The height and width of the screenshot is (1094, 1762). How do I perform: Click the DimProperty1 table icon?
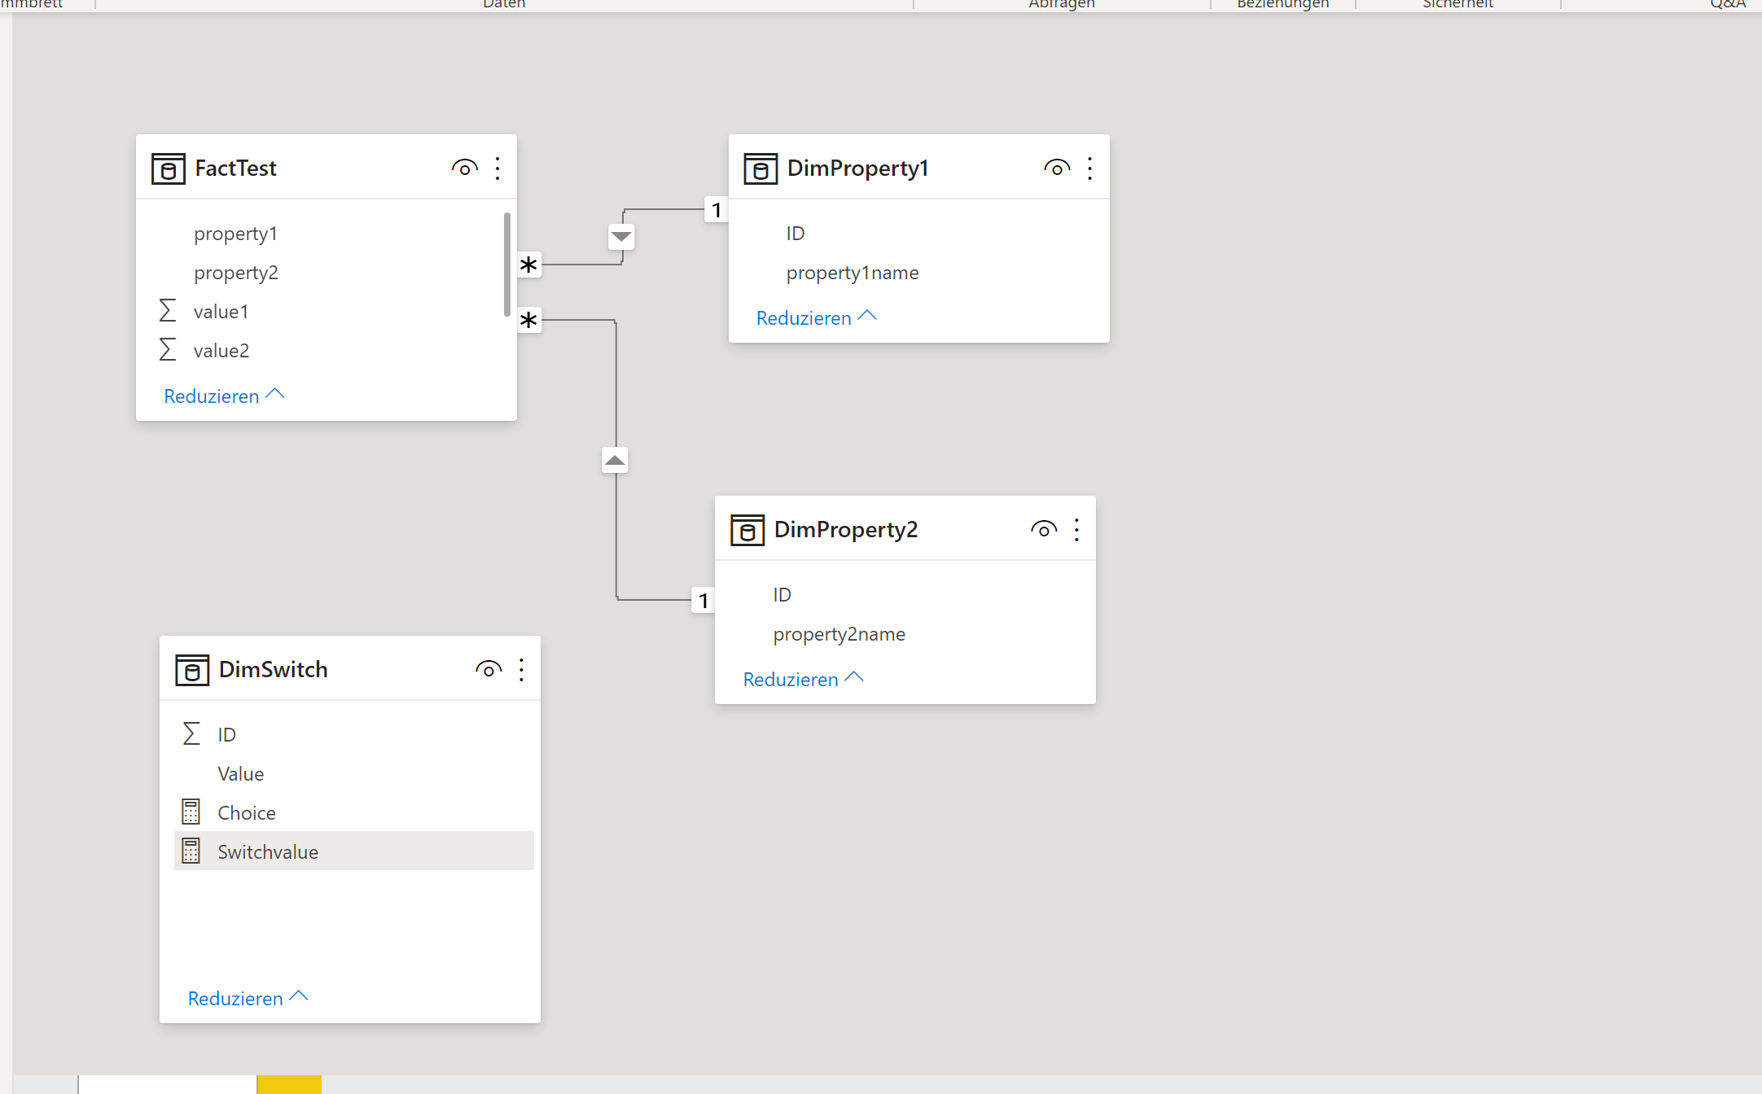click(760, 168)
